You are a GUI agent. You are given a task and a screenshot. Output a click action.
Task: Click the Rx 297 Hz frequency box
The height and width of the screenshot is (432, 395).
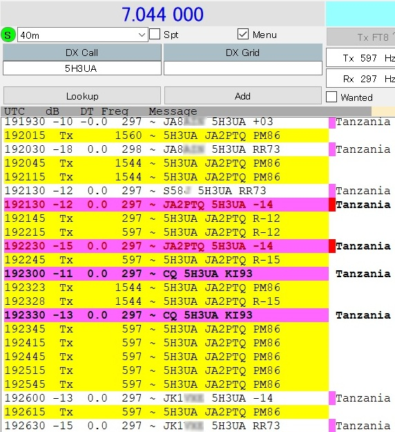tap(360, 79)
